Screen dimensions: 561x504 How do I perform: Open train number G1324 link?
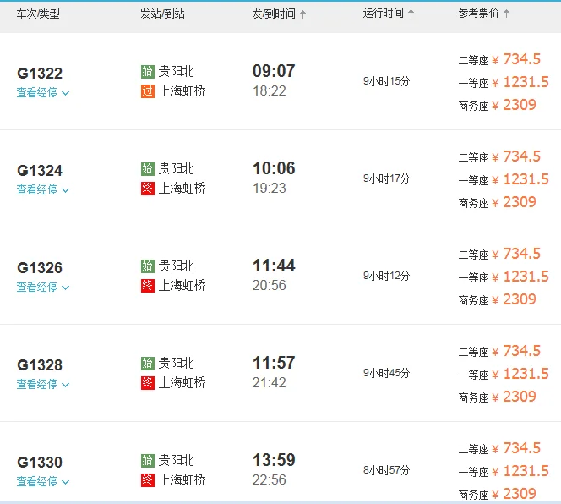[x=40, y=171]
